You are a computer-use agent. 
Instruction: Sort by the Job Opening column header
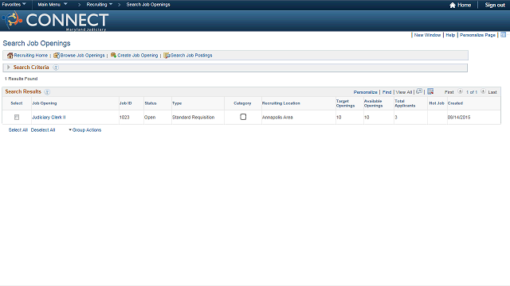[45, 103]
